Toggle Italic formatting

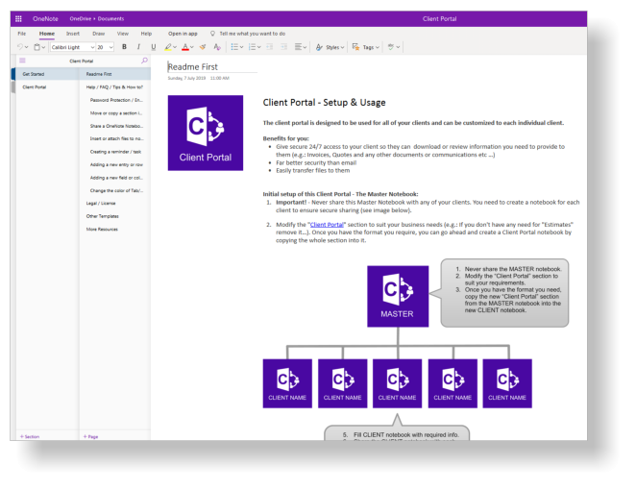[138, 47]
